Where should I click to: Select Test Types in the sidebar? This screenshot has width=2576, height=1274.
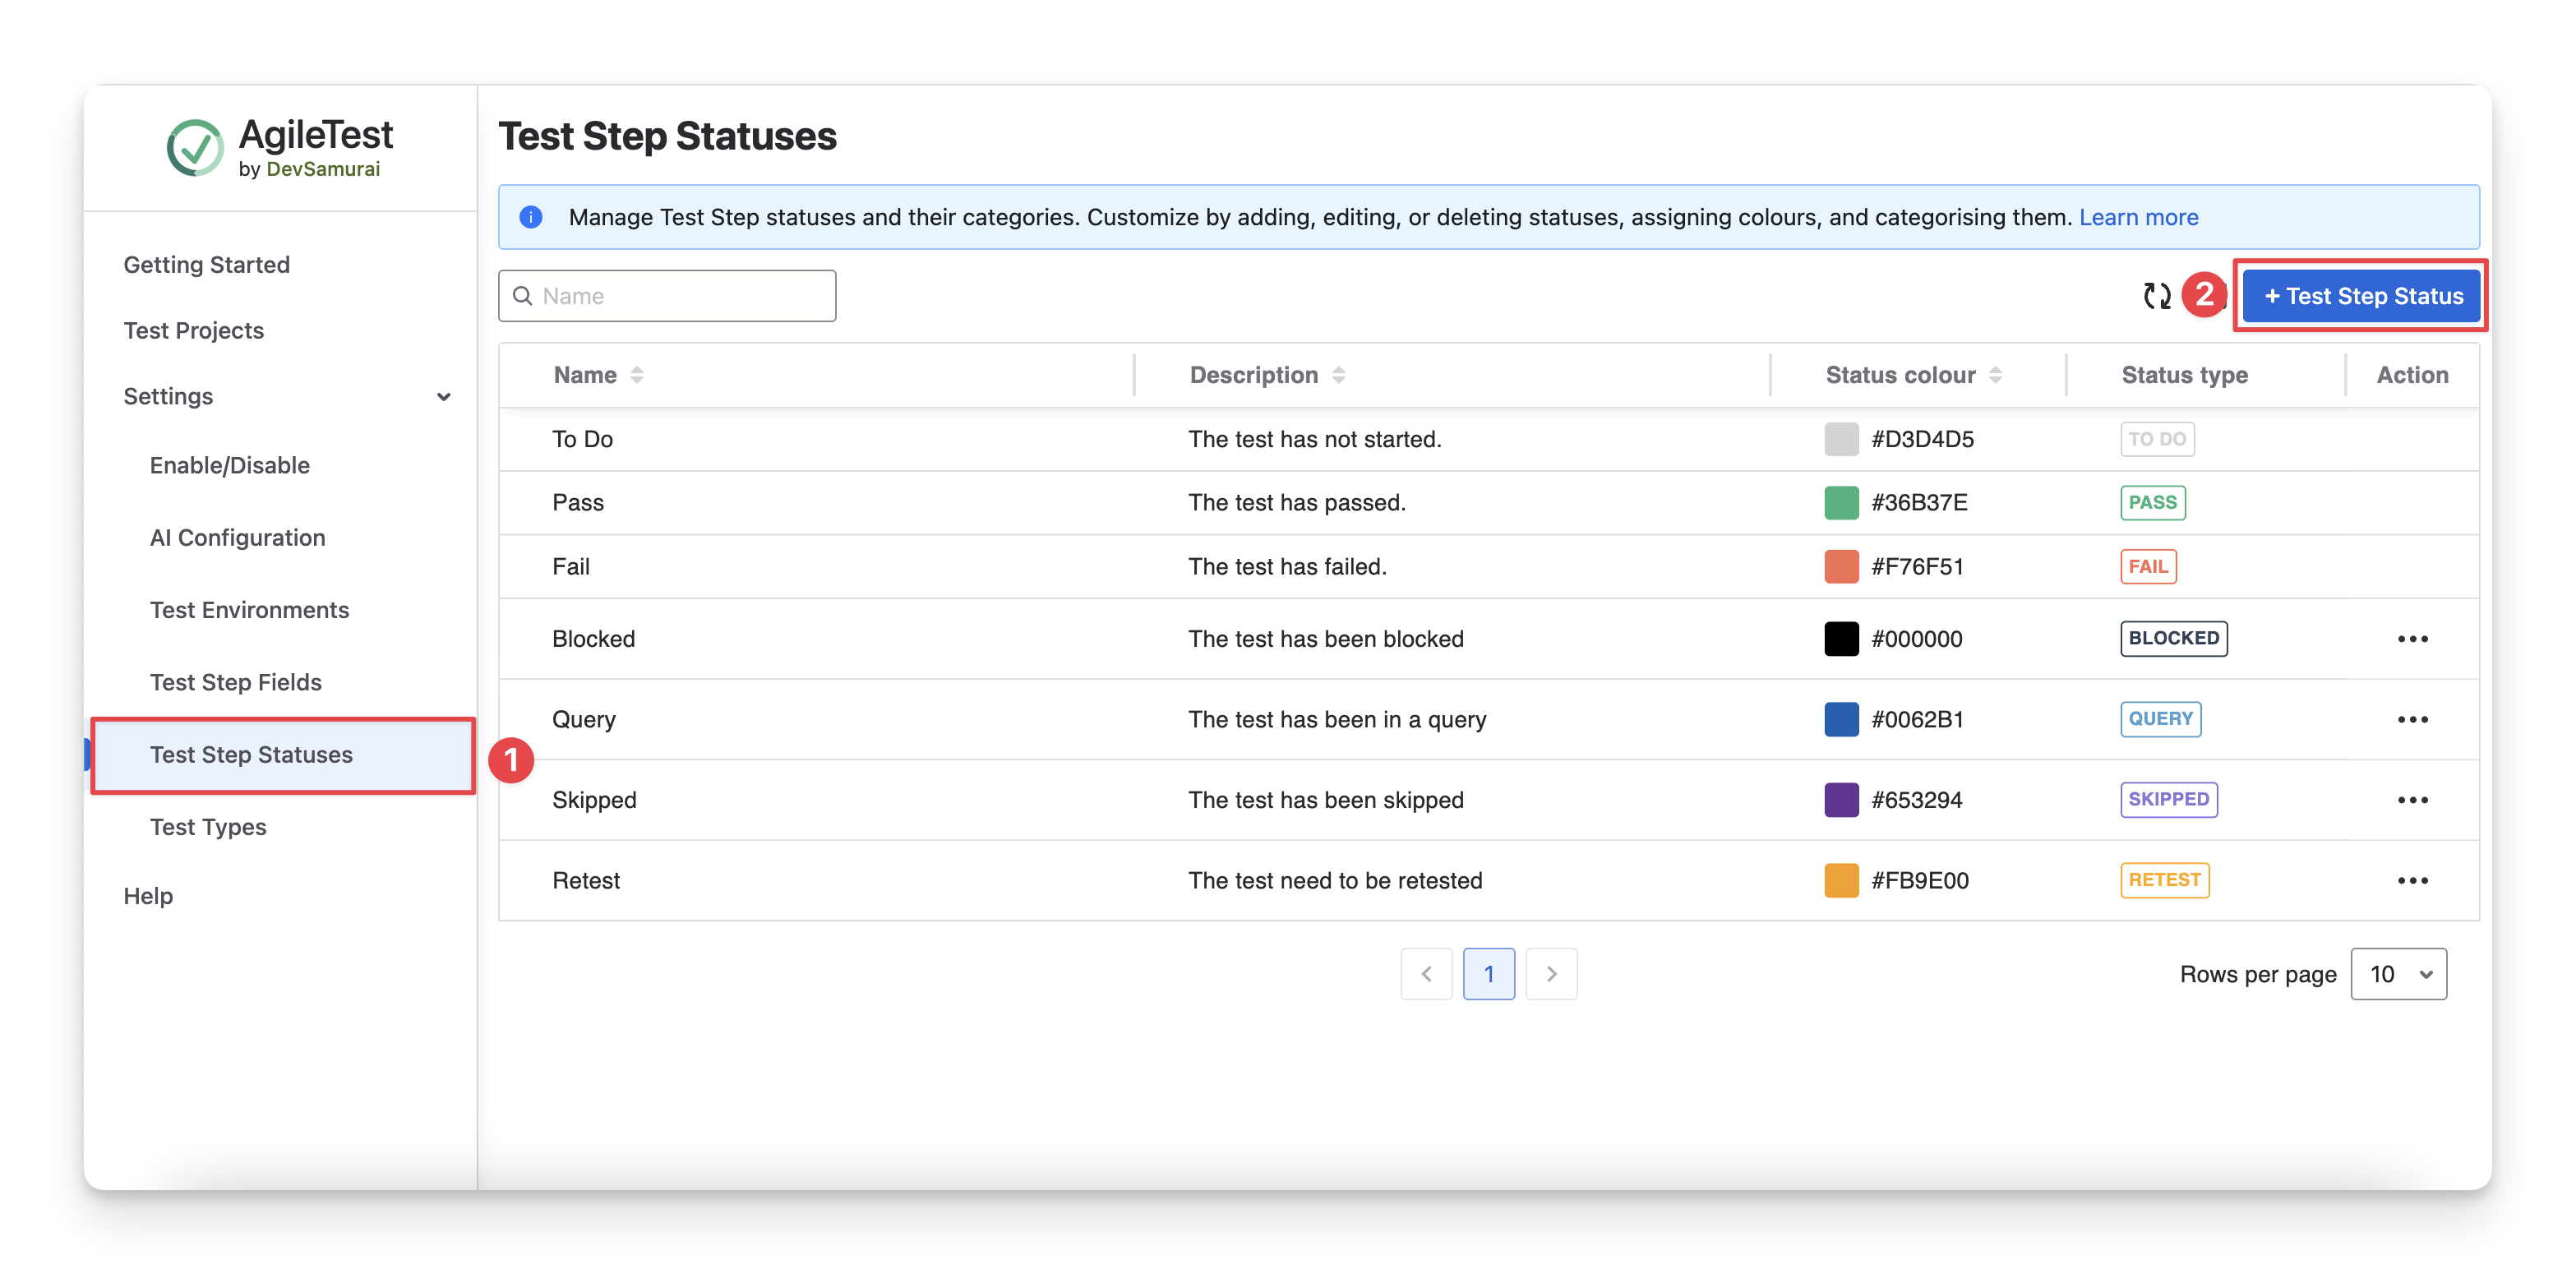pos(208,827)
